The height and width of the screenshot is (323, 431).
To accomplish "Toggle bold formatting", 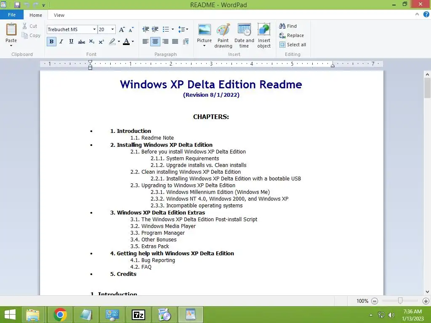I will (51, 42).
